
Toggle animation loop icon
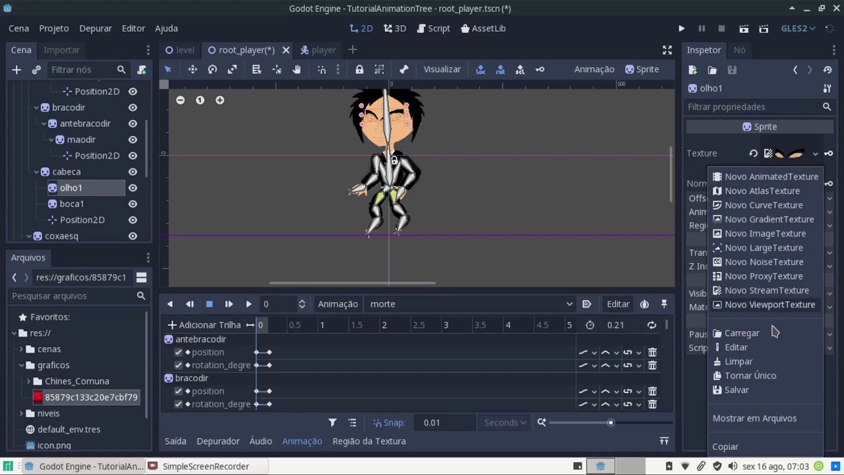coord(651,325)
